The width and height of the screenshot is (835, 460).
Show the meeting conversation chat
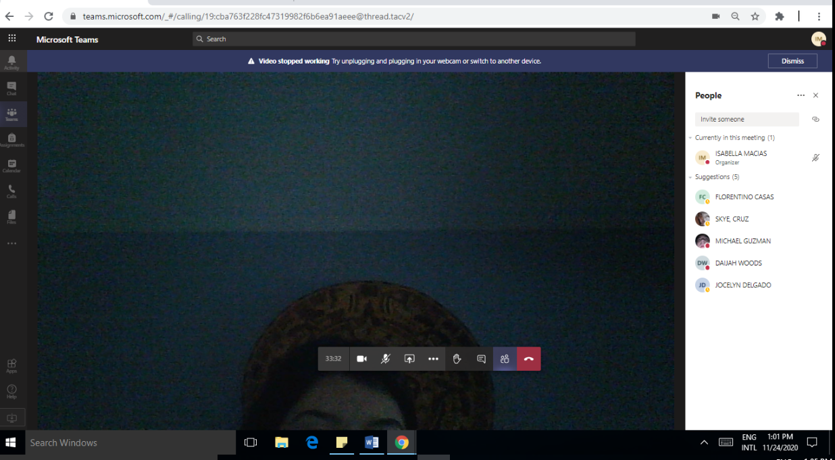(481, 359)
